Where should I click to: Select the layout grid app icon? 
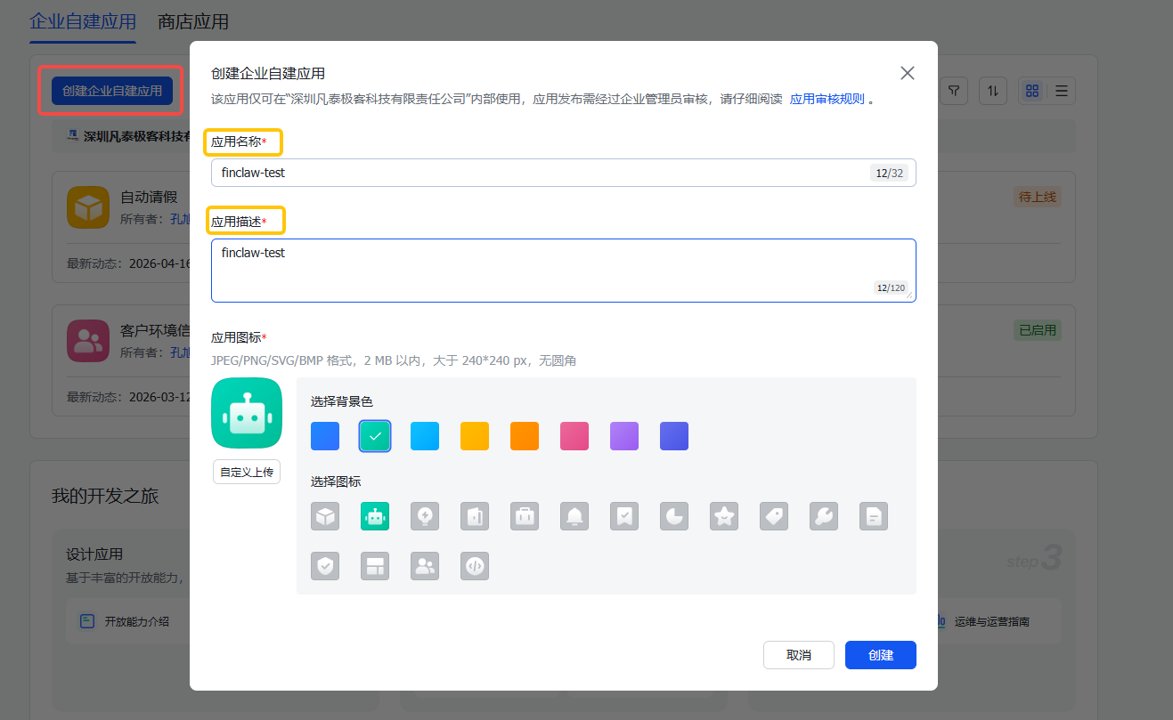coord(375,566)
